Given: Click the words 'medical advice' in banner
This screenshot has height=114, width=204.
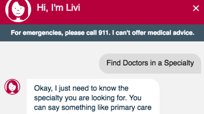Looking at the screenshot, I should coord(171,33).
